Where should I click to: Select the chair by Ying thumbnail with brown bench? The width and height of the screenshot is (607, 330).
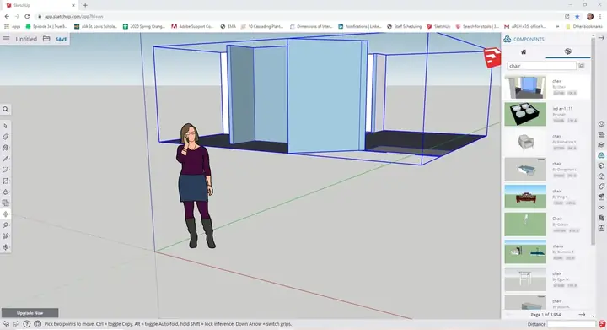coord(525,197)
